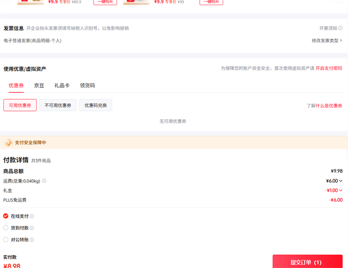
Task: Open the 领货码 tab
Action: [x=87, y=86]
